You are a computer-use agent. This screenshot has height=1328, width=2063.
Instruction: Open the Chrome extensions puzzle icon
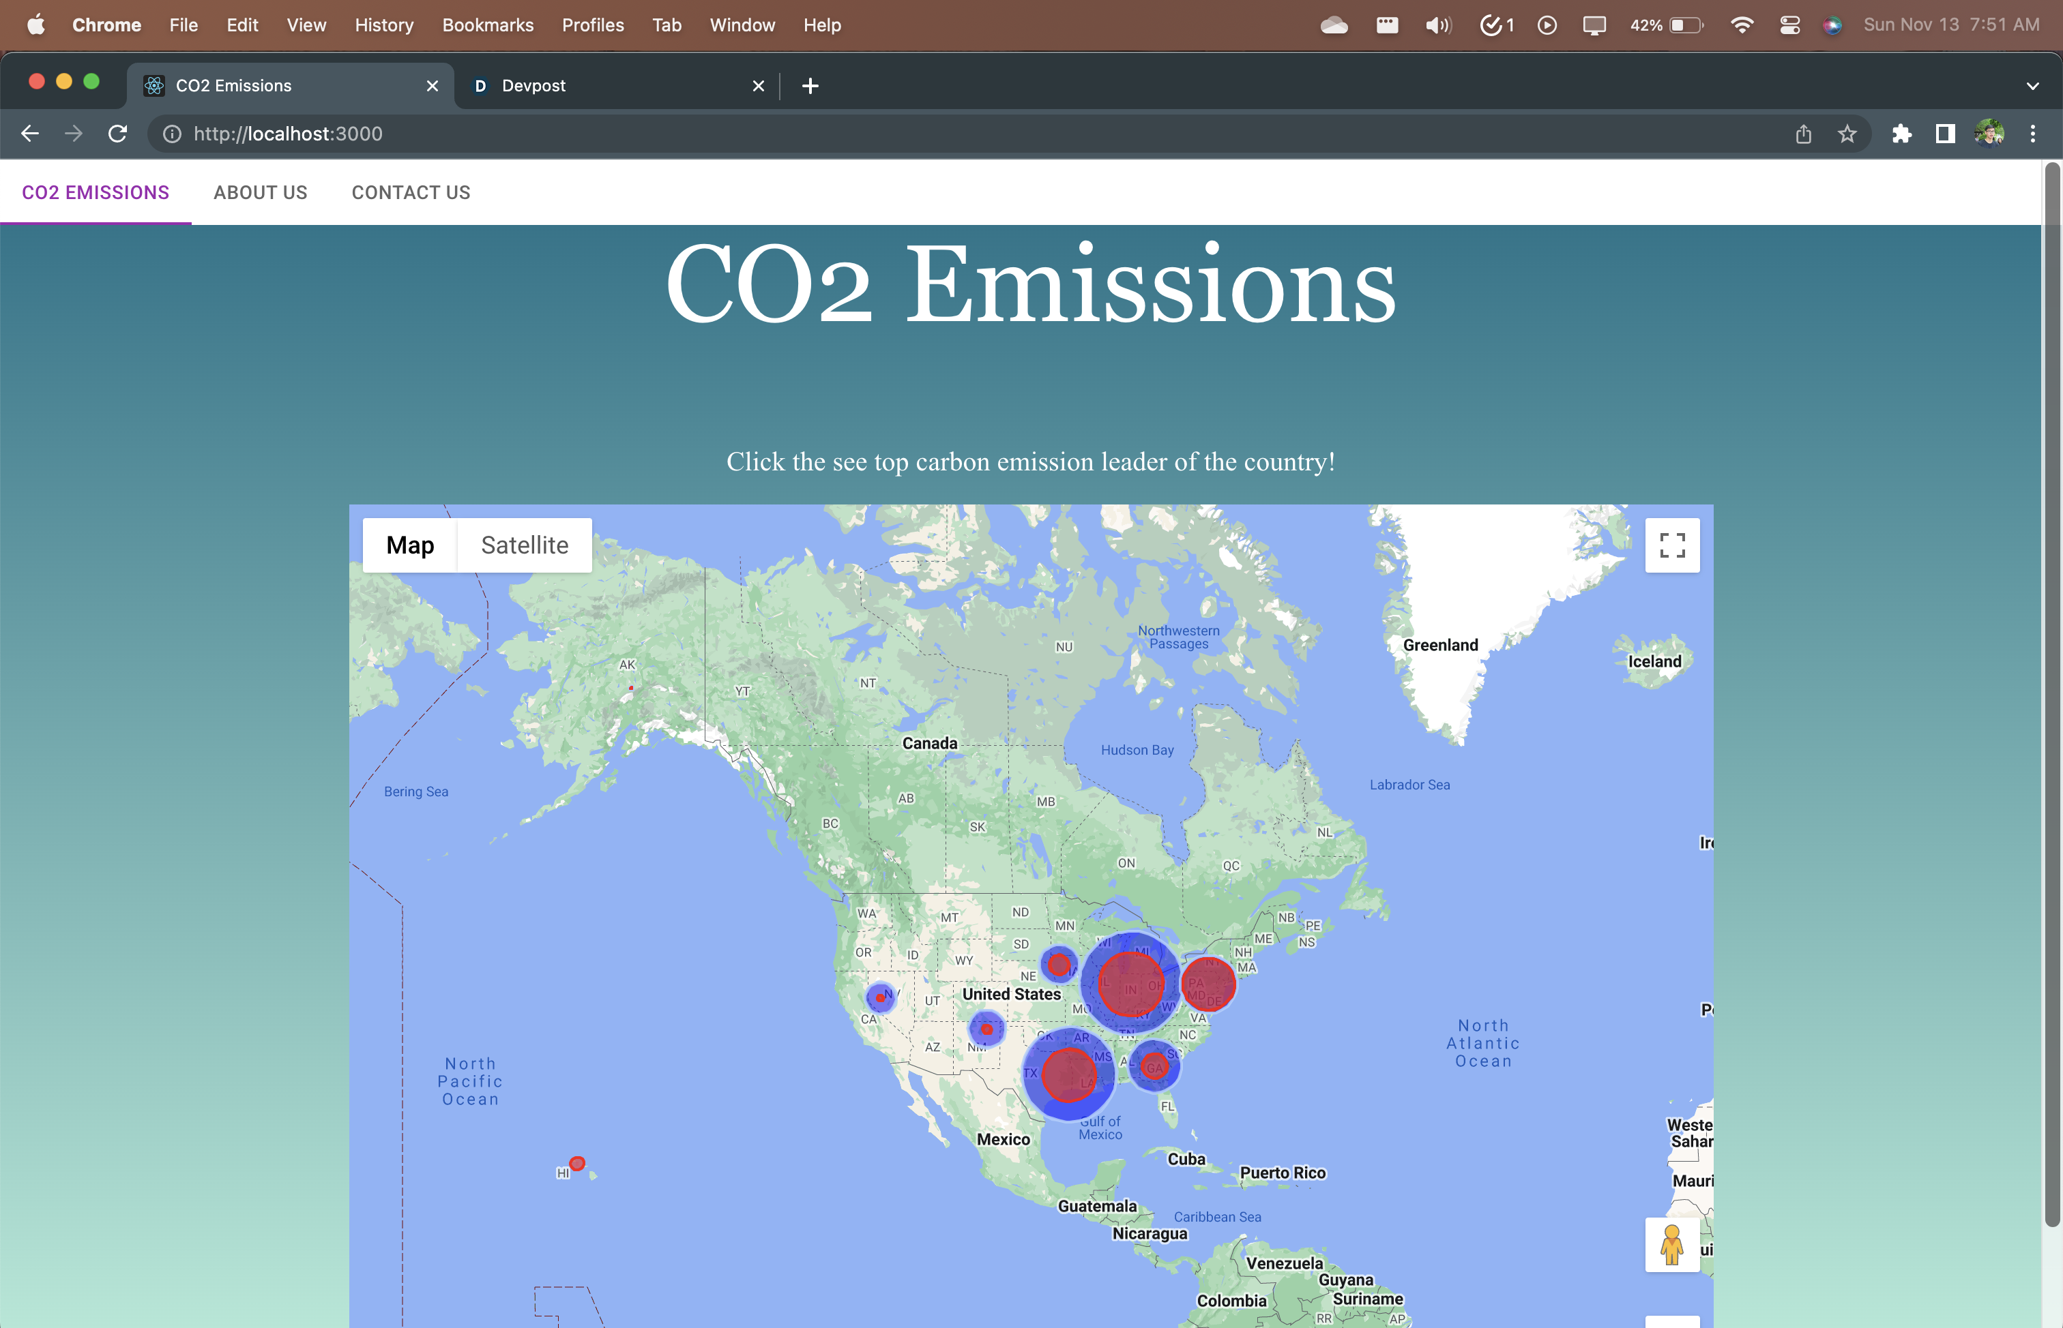point(1901,134)
